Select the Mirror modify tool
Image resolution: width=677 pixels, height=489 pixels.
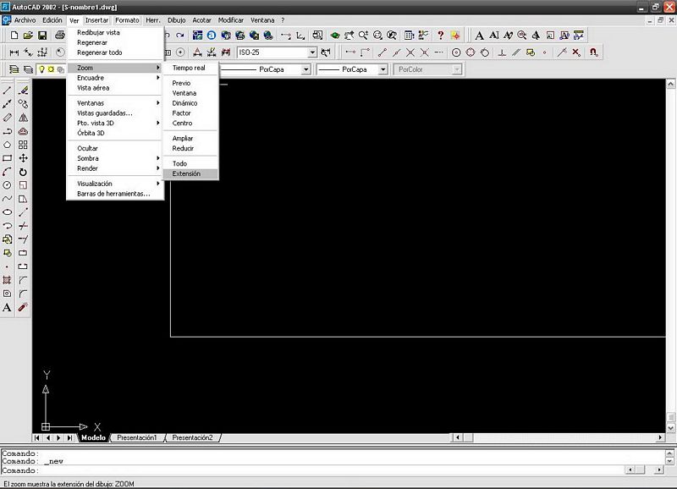[x=24, y=118]
